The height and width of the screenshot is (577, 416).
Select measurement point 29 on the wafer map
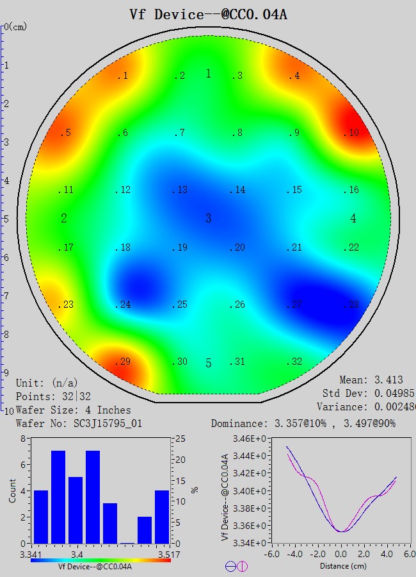coord(122,362)
